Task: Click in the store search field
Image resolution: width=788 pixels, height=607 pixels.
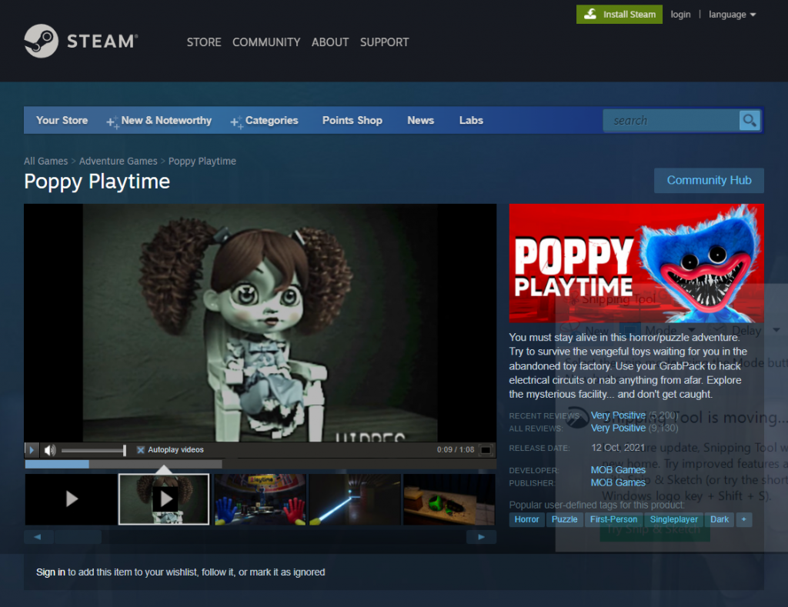Action: click(671, 121)
